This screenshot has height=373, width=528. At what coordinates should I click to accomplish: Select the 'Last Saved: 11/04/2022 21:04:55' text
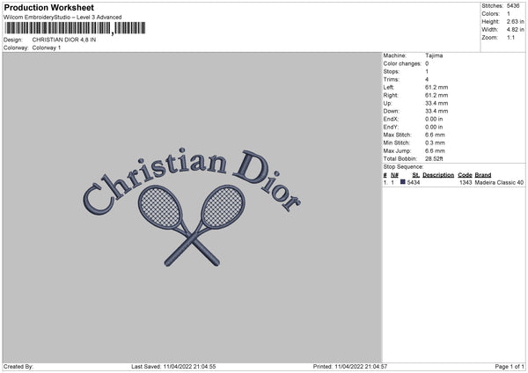[173, 367]
